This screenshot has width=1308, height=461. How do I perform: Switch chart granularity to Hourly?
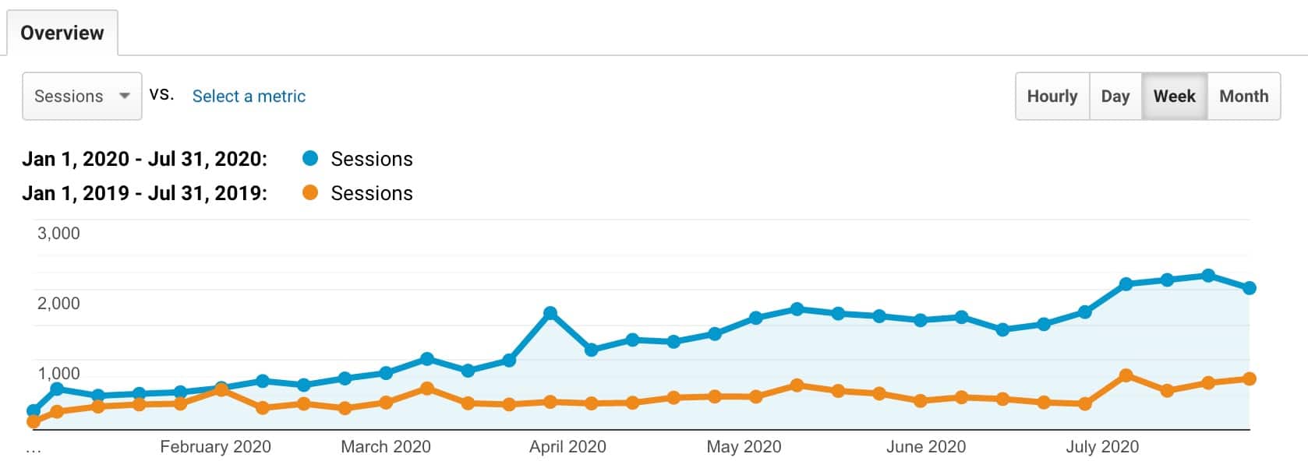pos(1052,96)
